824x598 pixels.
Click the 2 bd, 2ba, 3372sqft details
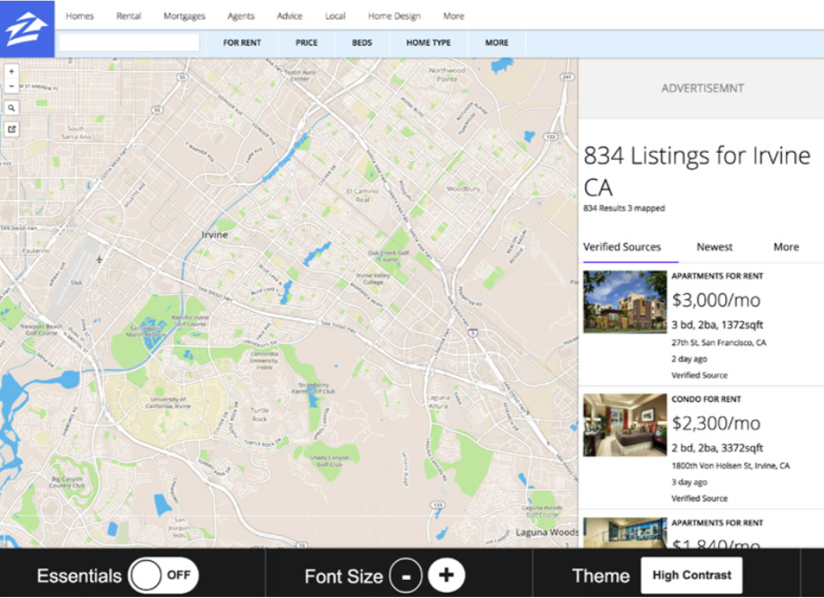tap(717, 448)
